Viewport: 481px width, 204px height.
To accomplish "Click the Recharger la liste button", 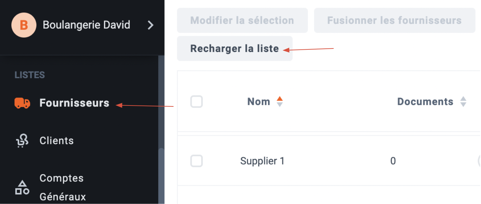I will pyautogui.click(x=235, y=48).
